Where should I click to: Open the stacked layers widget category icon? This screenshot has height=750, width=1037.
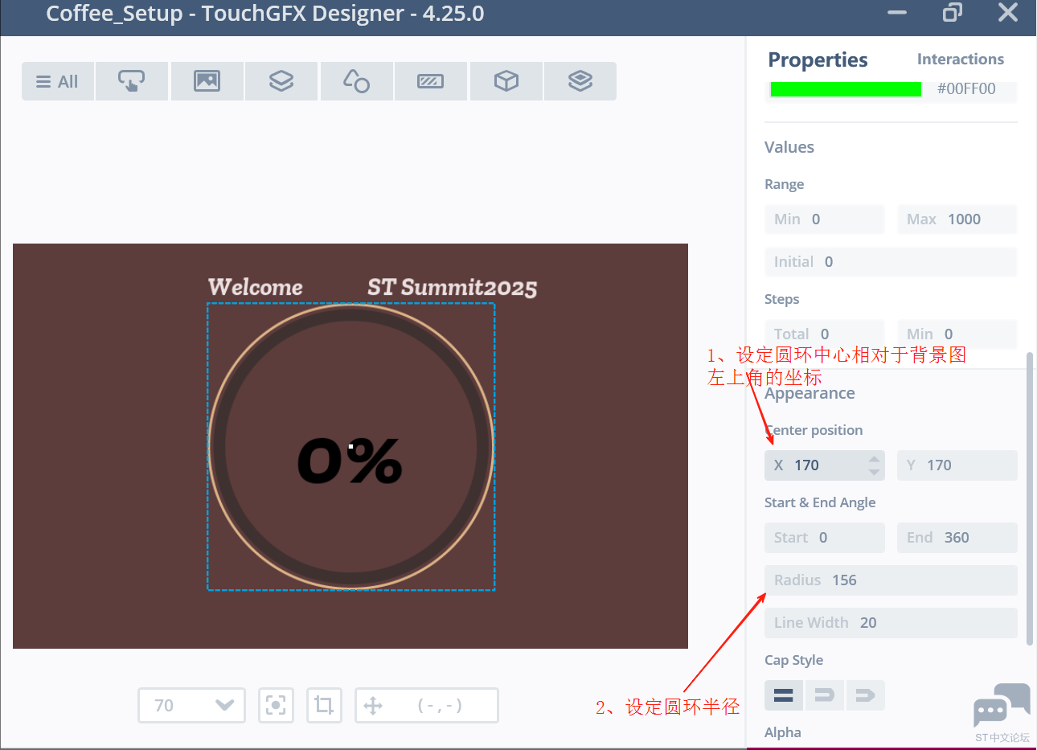[580, 81]
